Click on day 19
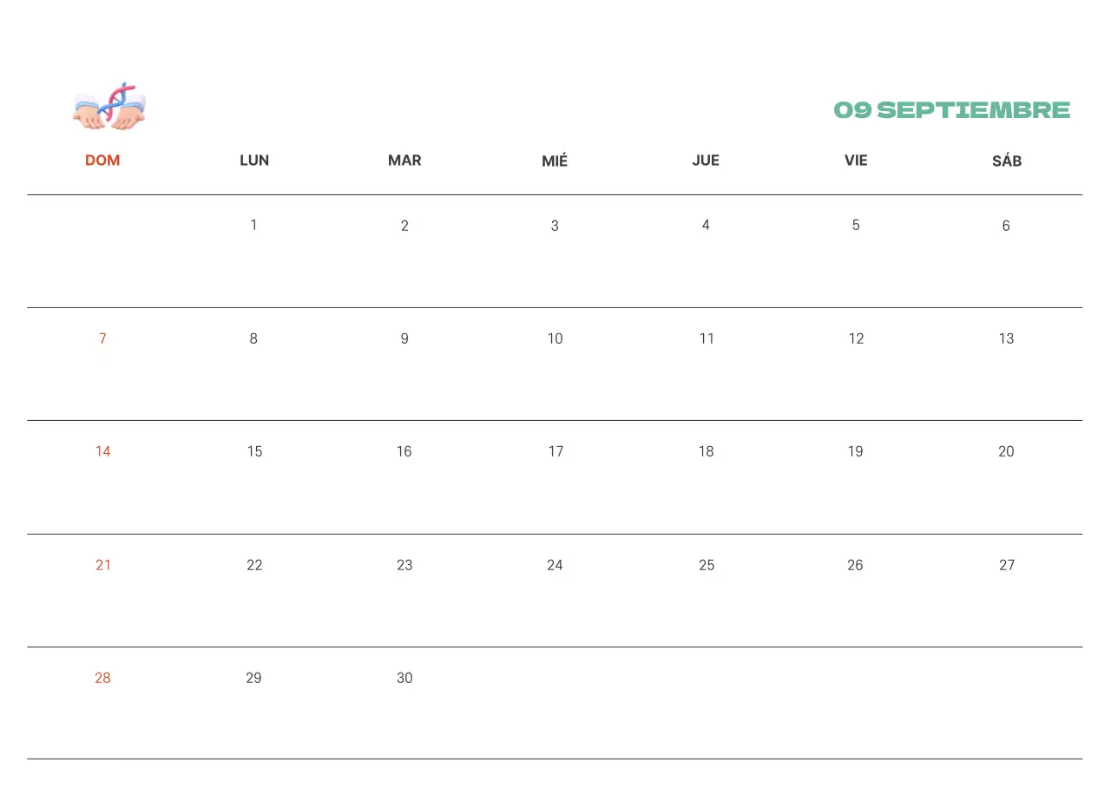The image size is (1111, 795). (x=856, y=451)
